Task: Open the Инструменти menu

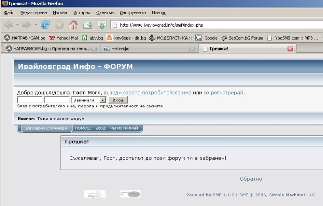Action: click(133, 13)
